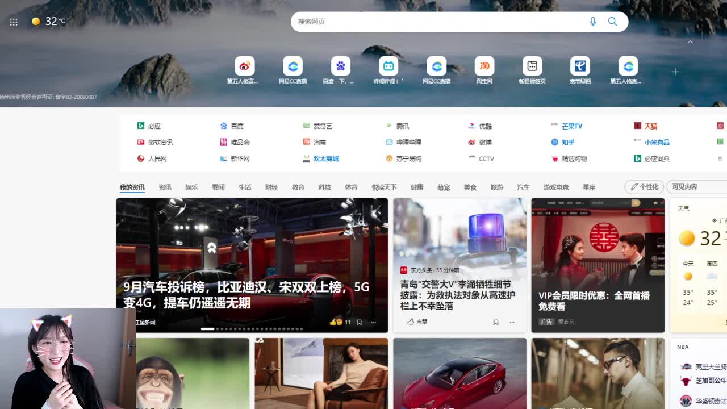
Task: Switch to the 科技 news tab
Action: point(325,187)
